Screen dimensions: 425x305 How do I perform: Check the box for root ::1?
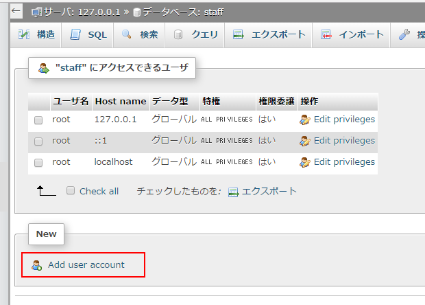(38, 142)
